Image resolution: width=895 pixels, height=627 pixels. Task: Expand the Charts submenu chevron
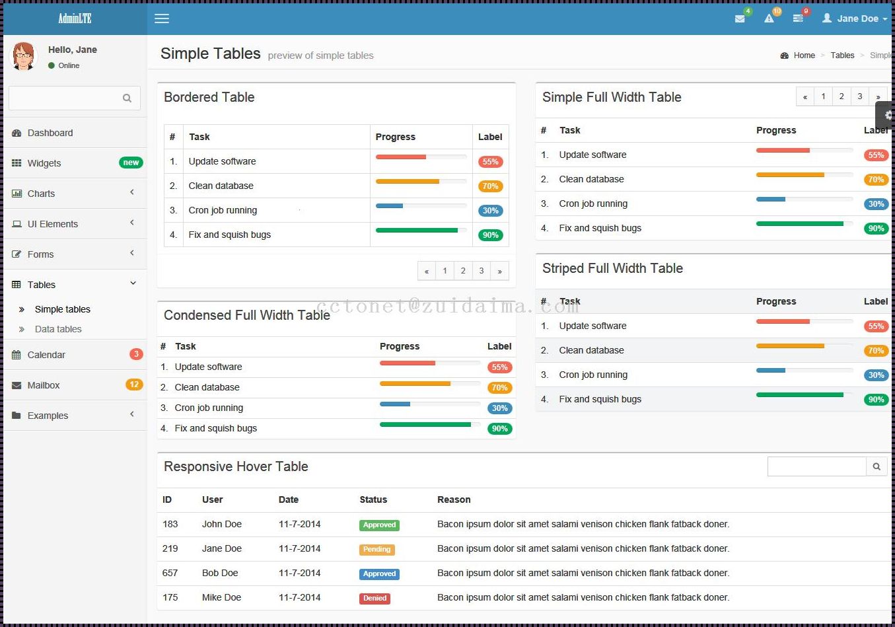(132, 192)
